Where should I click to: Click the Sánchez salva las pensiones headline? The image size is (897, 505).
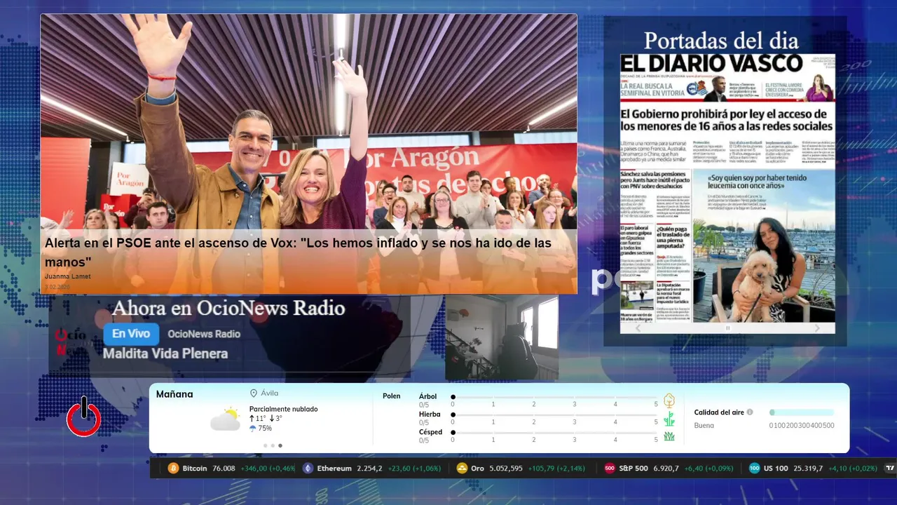(655, 180)
